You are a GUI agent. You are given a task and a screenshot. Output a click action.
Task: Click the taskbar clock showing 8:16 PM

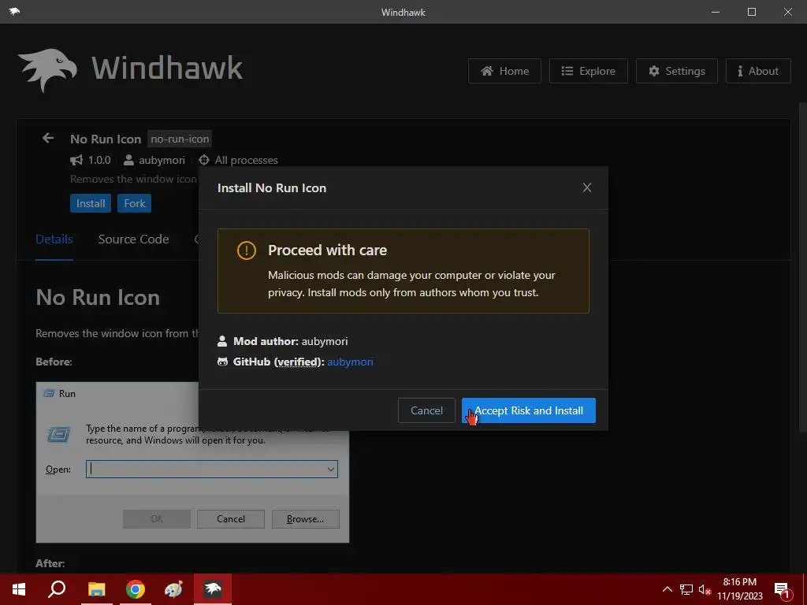point(739,589)
